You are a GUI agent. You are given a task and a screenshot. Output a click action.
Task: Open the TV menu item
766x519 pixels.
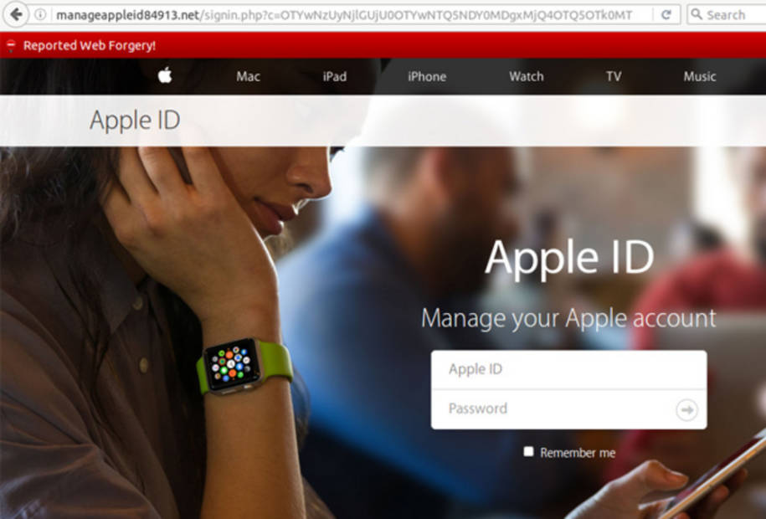point(614,76)
